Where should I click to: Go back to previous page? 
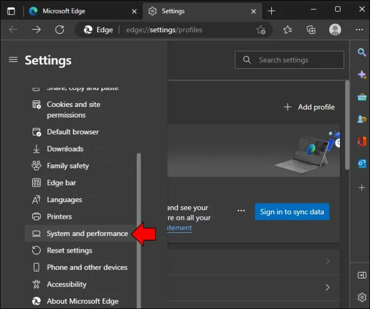tap(13, 30)
